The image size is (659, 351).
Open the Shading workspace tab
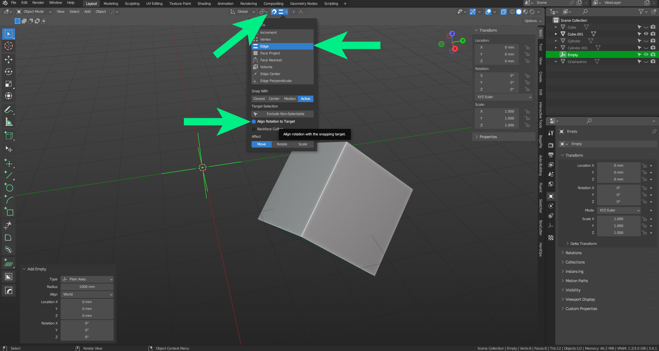[x=204, y=4]
